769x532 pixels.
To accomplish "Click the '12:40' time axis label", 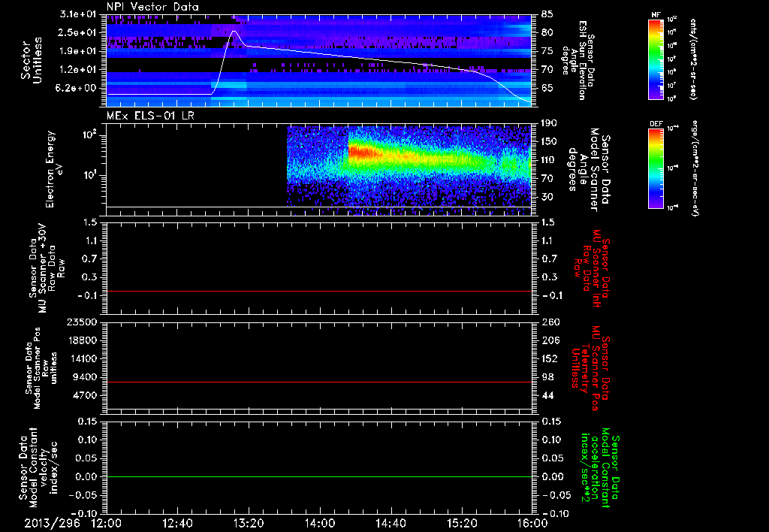I will coord(177,524).
